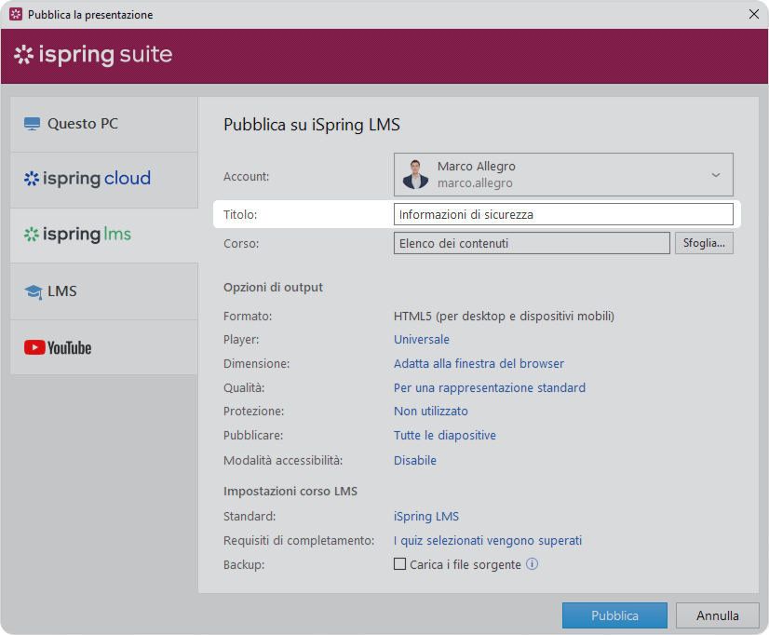Viewport: 769px width, 635px height.
Task: Select the Questo PC tab
Action: pyautogui.click(x=103, y=124)
